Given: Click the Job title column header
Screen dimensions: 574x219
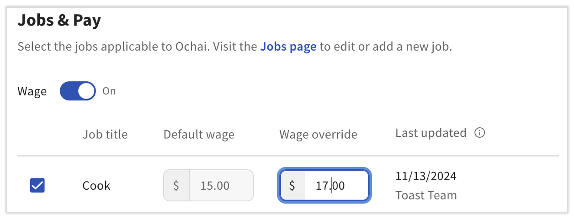Looking at the screenshot, I should pyautogui.click(x=105, y=135).
